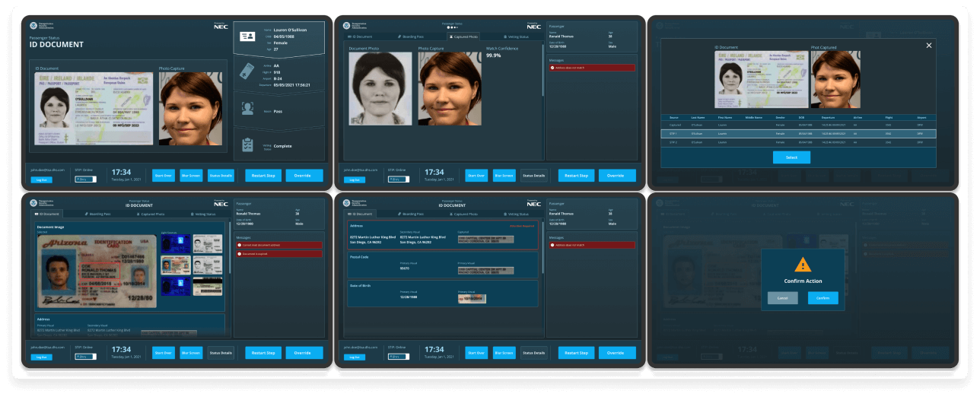Screen dimensions: 980x397
Task: Close the record selection dialog with the X
Action: (928, 46)
